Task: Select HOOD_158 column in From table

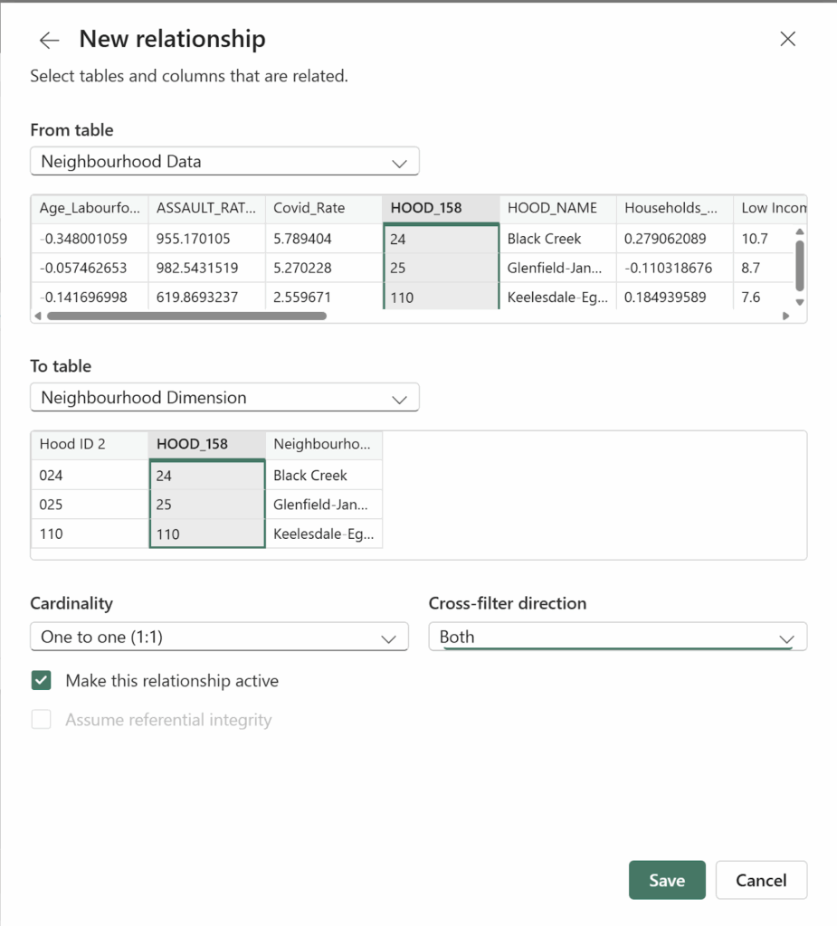Action: 440,208
